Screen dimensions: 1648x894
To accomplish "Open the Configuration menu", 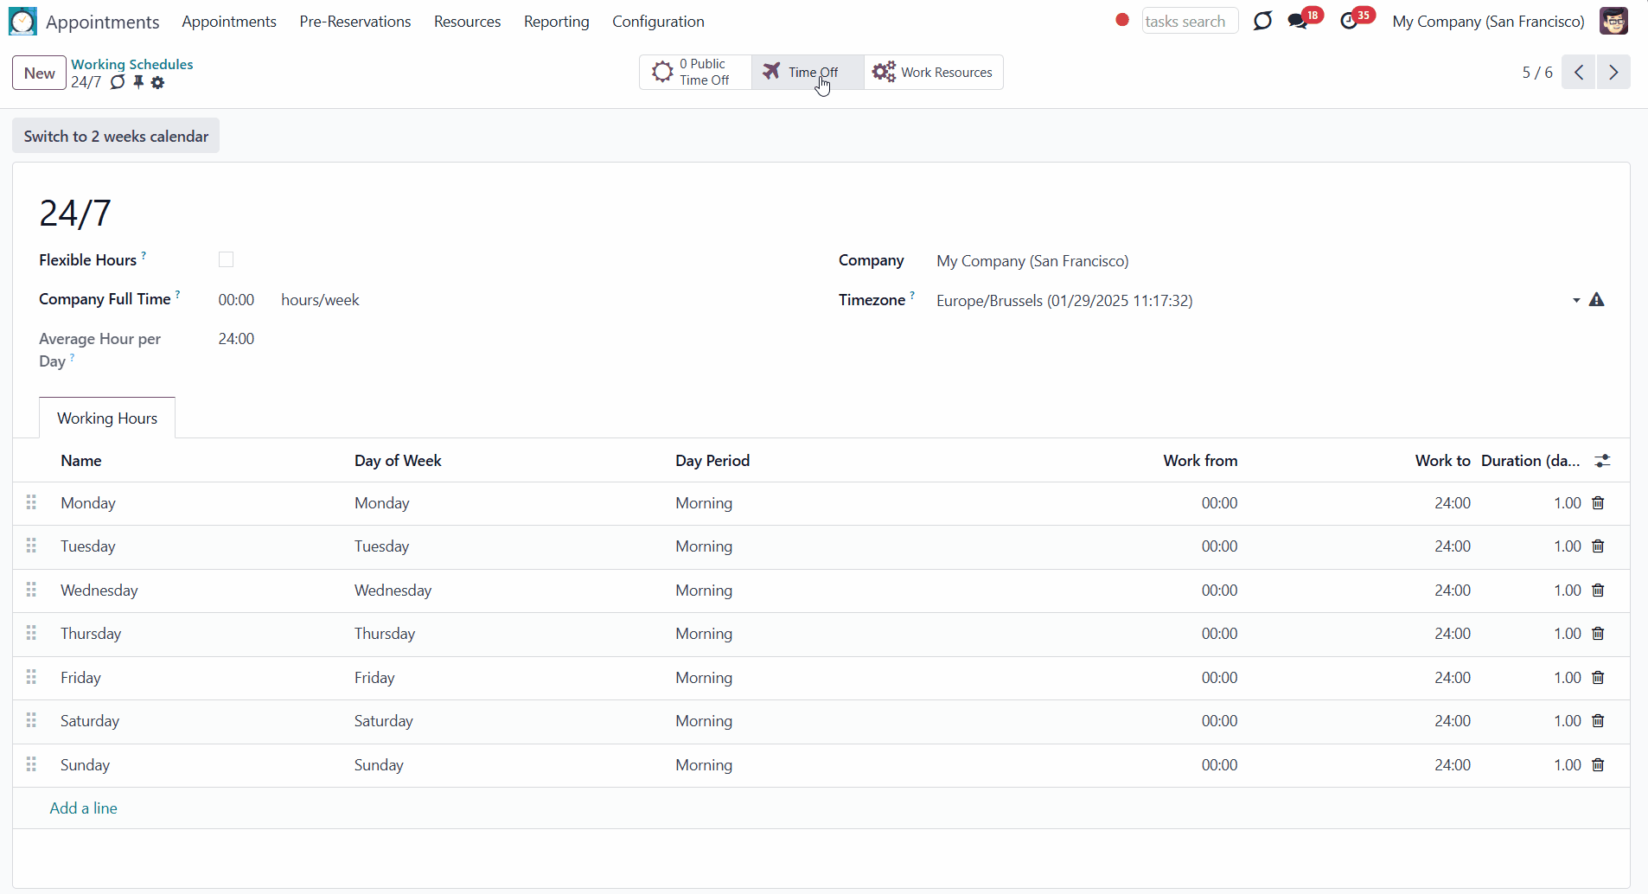I will (658, 22).
